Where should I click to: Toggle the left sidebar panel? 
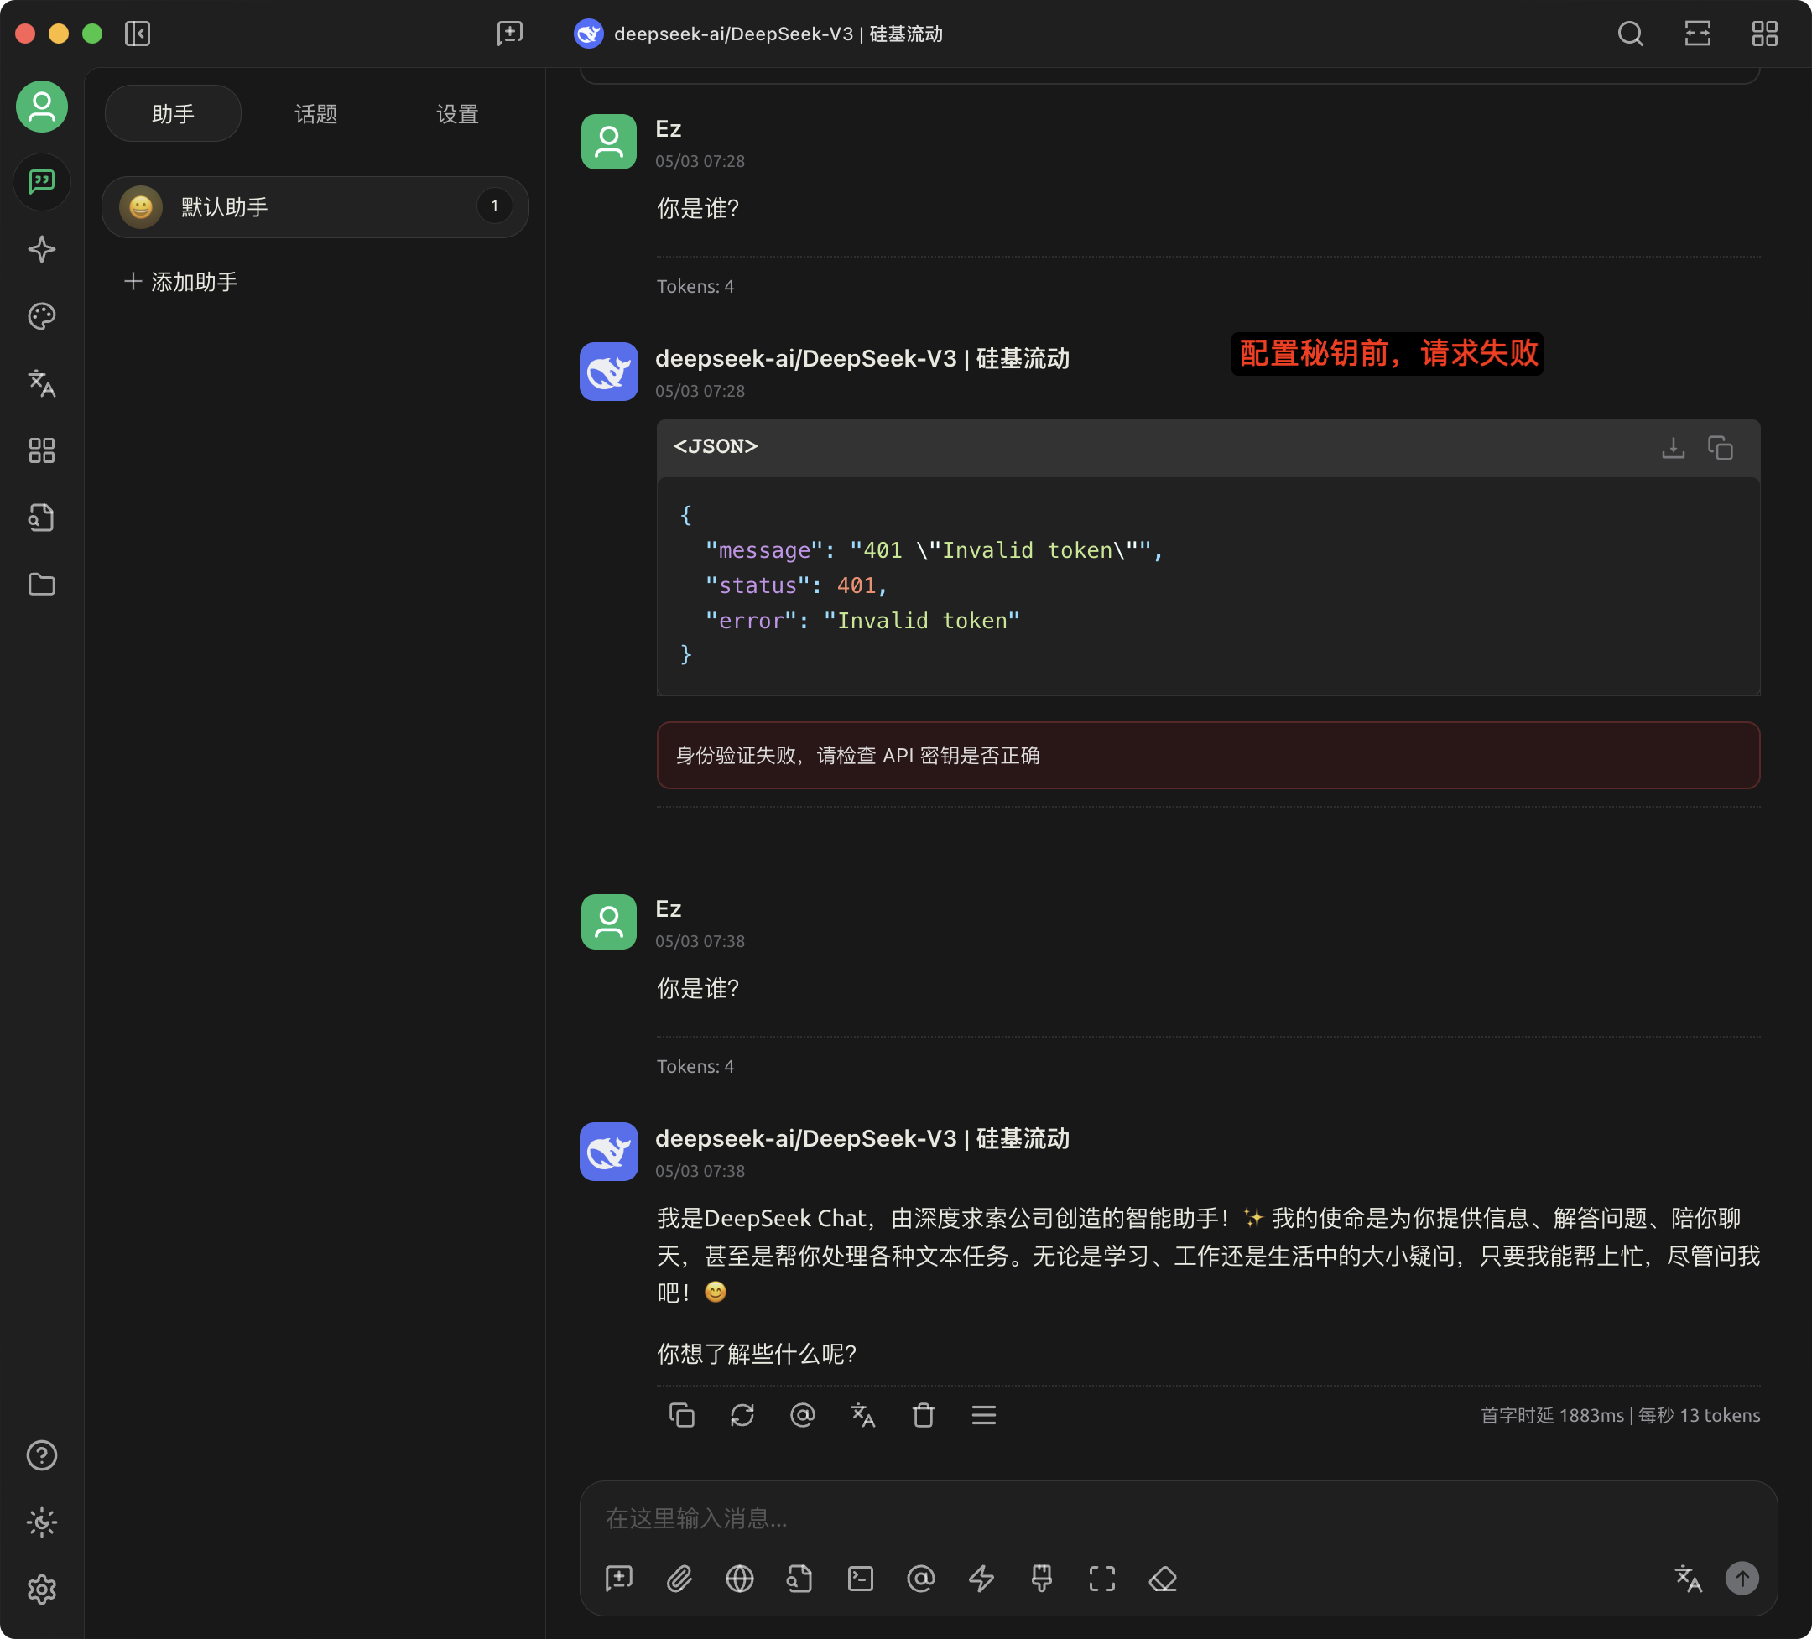click(137, 34)
